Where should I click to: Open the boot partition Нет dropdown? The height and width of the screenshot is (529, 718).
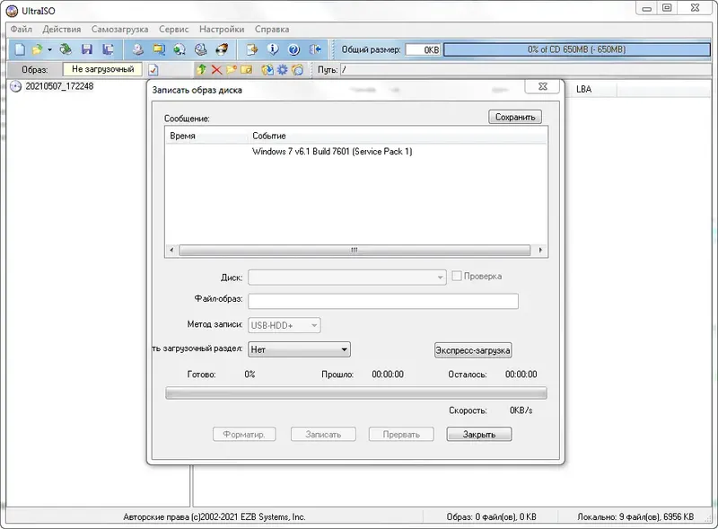click(299, 349)
